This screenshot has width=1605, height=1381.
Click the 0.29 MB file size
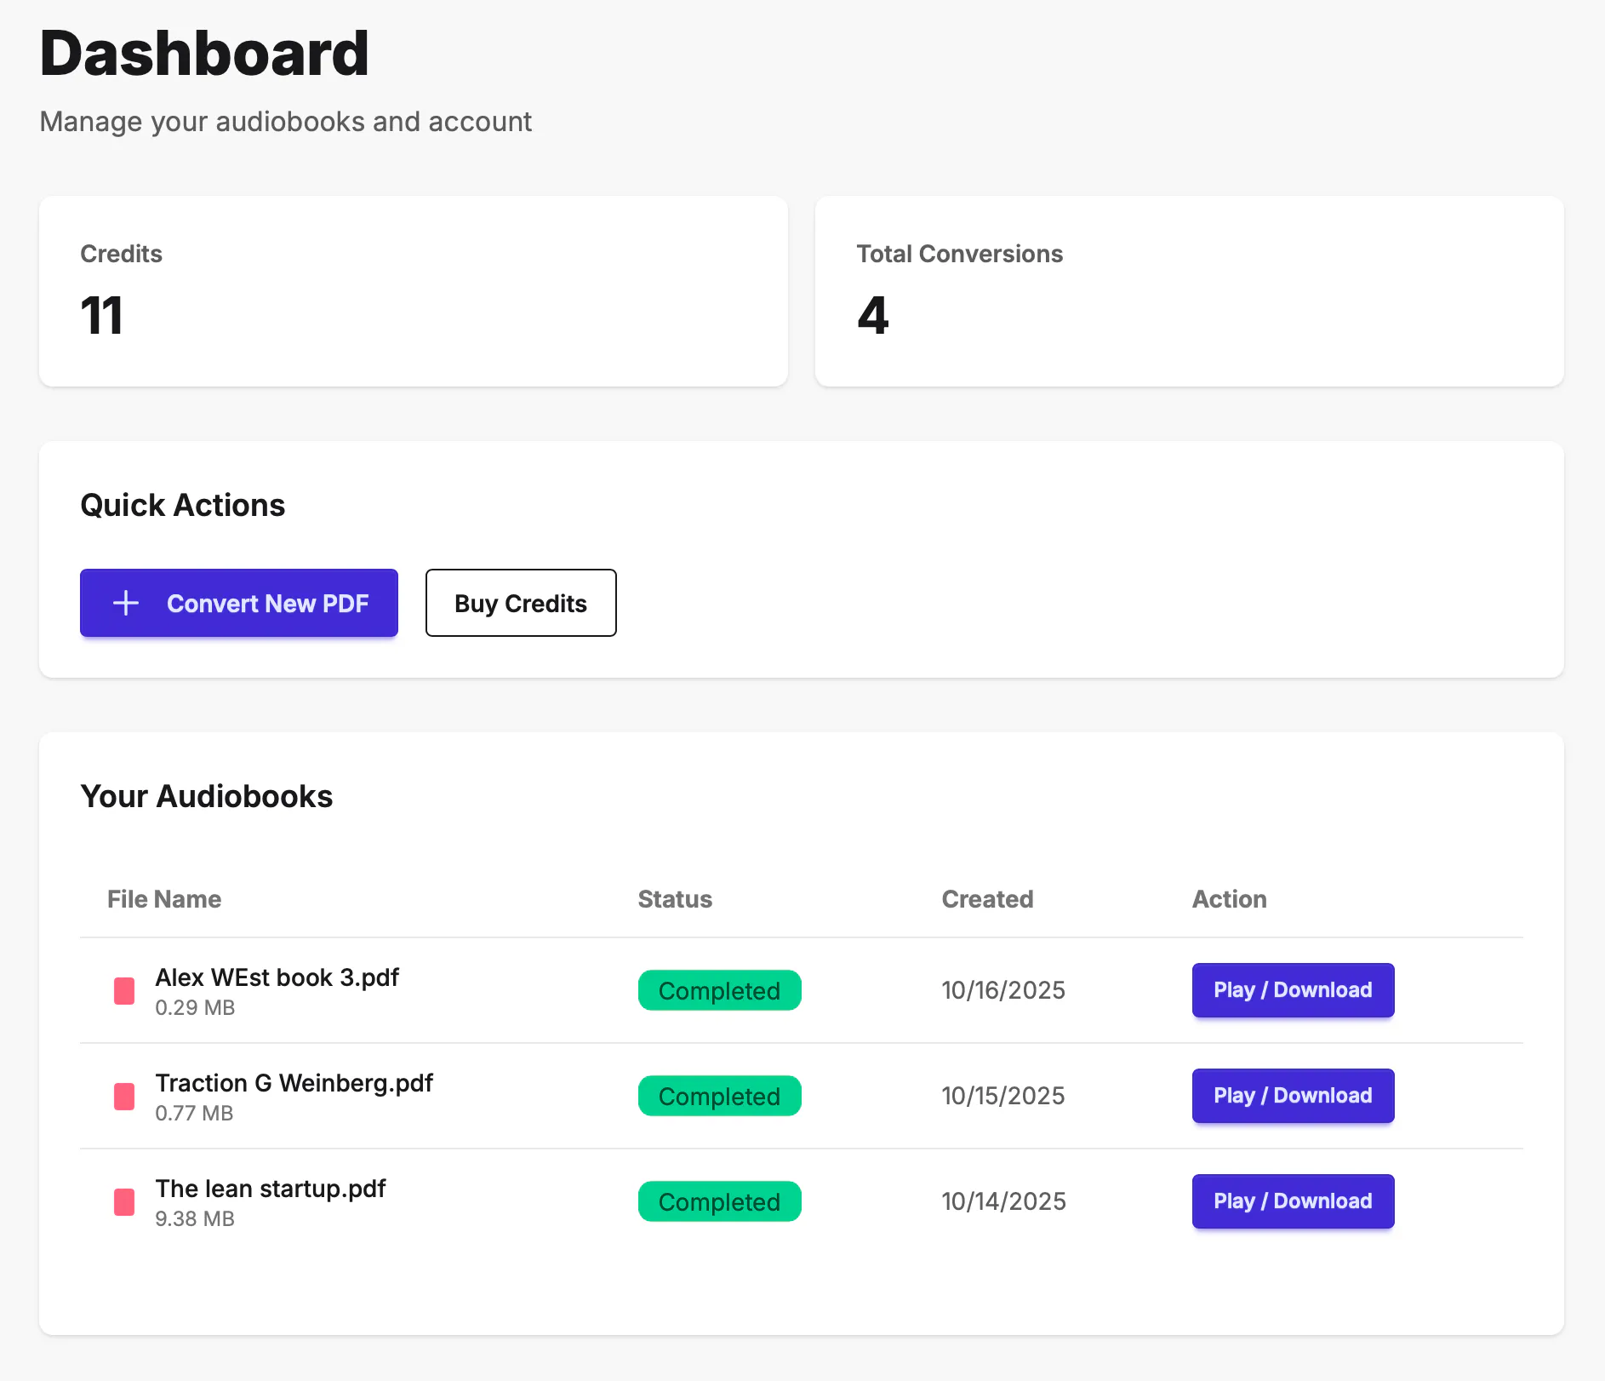[x=195, y=1008]
